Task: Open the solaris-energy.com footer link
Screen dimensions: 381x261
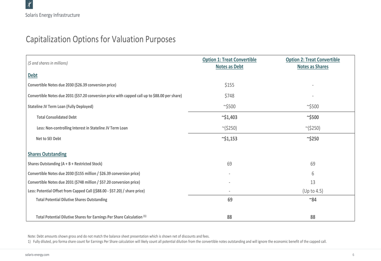Action: (x=34, y=255)
